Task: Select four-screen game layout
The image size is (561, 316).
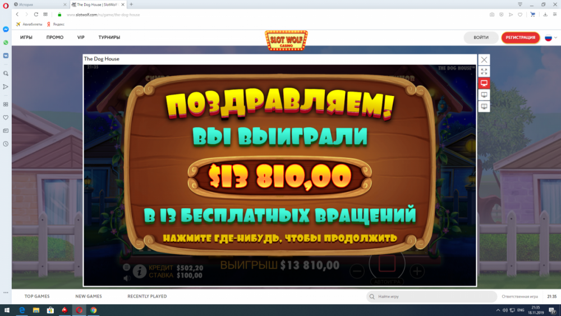Action: coord(484,106)
